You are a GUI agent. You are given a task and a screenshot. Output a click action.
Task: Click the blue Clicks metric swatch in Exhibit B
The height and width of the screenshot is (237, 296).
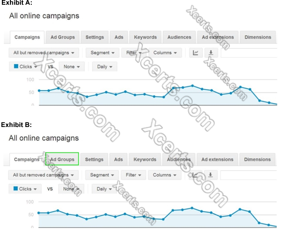point(16,189)
